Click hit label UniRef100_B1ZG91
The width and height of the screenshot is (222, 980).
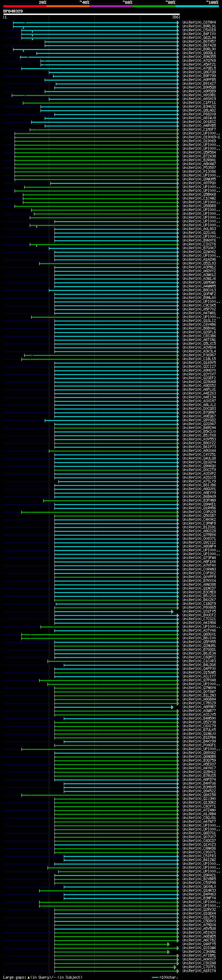(199, 527)
